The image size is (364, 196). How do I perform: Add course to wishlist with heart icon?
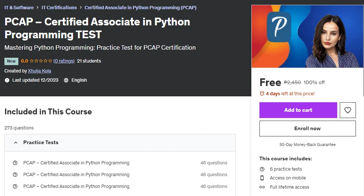click(x=347, y=110)
